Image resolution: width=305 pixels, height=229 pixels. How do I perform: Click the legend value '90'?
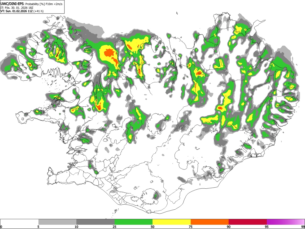click(229, 227)
